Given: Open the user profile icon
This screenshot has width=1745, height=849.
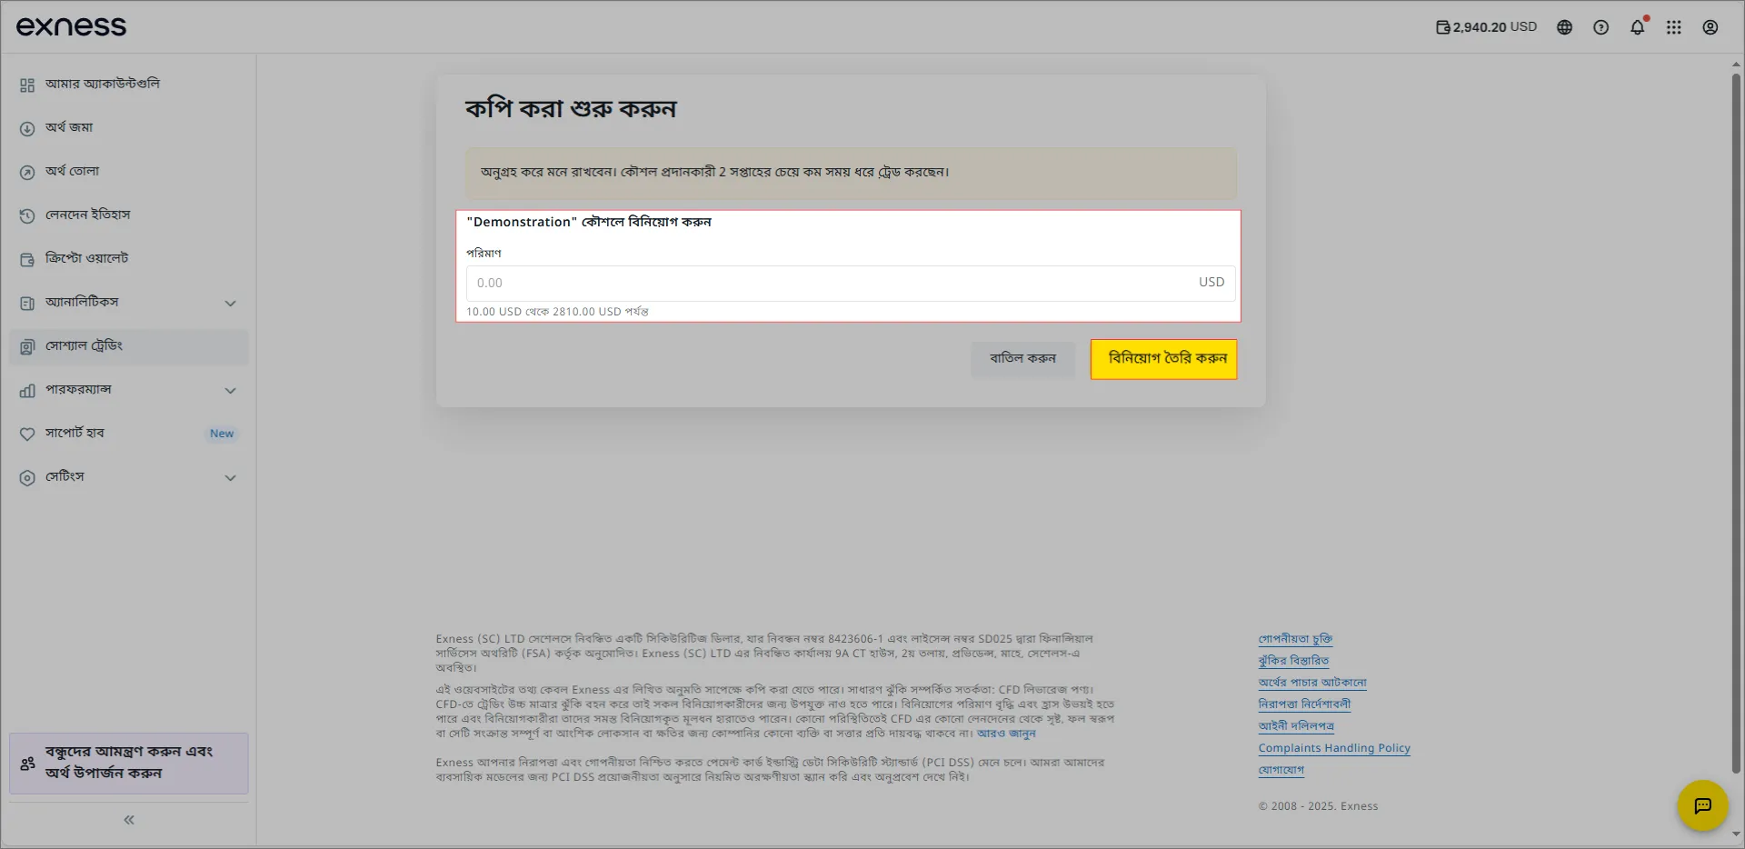Looking at the screenshot, I should 1710,27.
